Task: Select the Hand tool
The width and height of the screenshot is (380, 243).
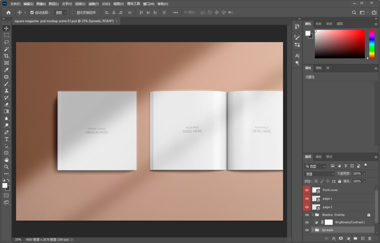Action: click(6, 160)
